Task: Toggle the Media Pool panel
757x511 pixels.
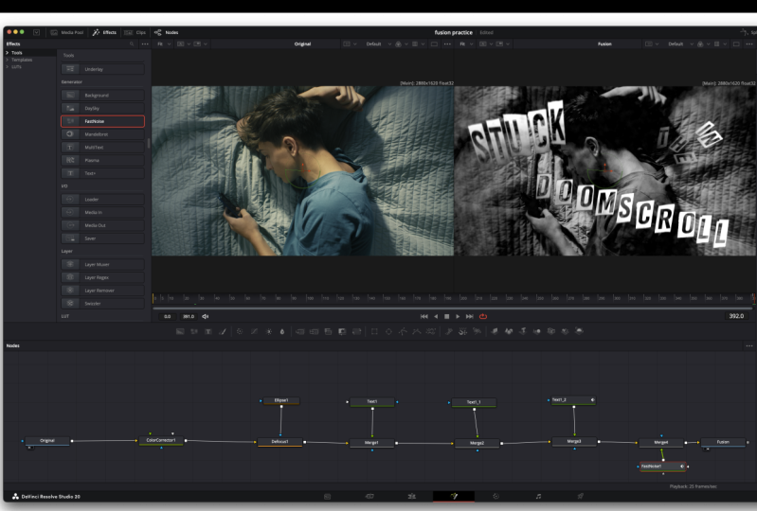Action: (x=65, y=32)
